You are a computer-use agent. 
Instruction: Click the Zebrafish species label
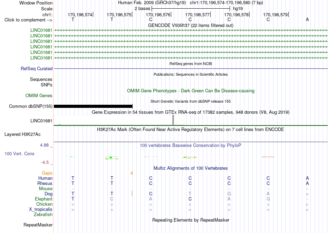43,215
